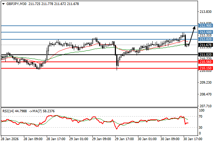This screenshot has width=214, height=143.
Task: Select the 211.020 black pivot level label
Action: [206, 55]
